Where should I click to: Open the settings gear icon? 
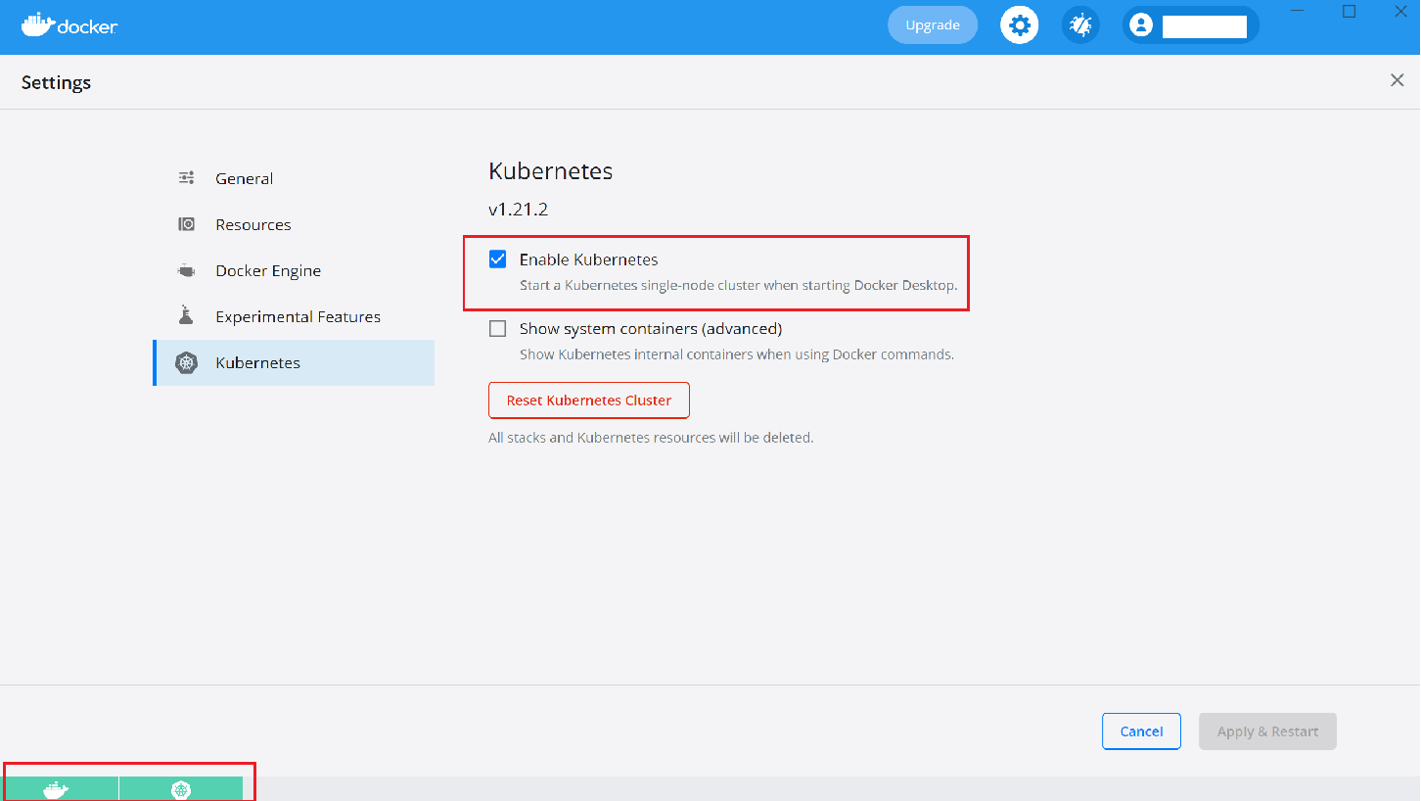(1019, 25)
